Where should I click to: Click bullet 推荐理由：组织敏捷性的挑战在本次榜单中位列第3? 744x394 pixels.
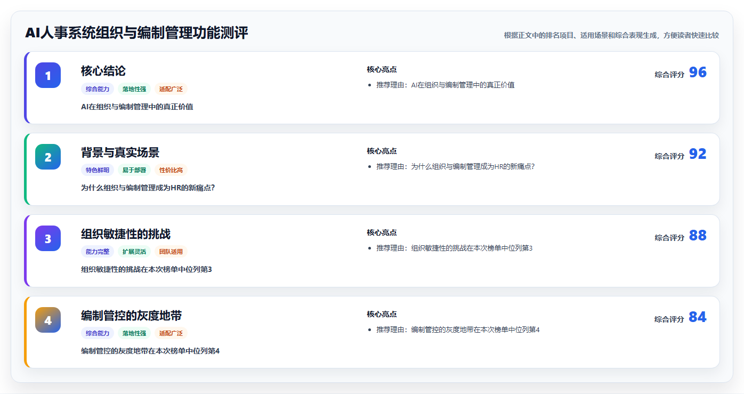pyautogui.click(x=455, y=248)
